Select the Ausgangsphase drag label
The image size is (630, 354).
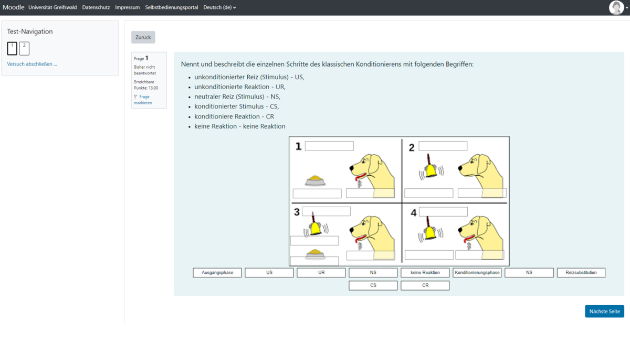tap(217, 273)
